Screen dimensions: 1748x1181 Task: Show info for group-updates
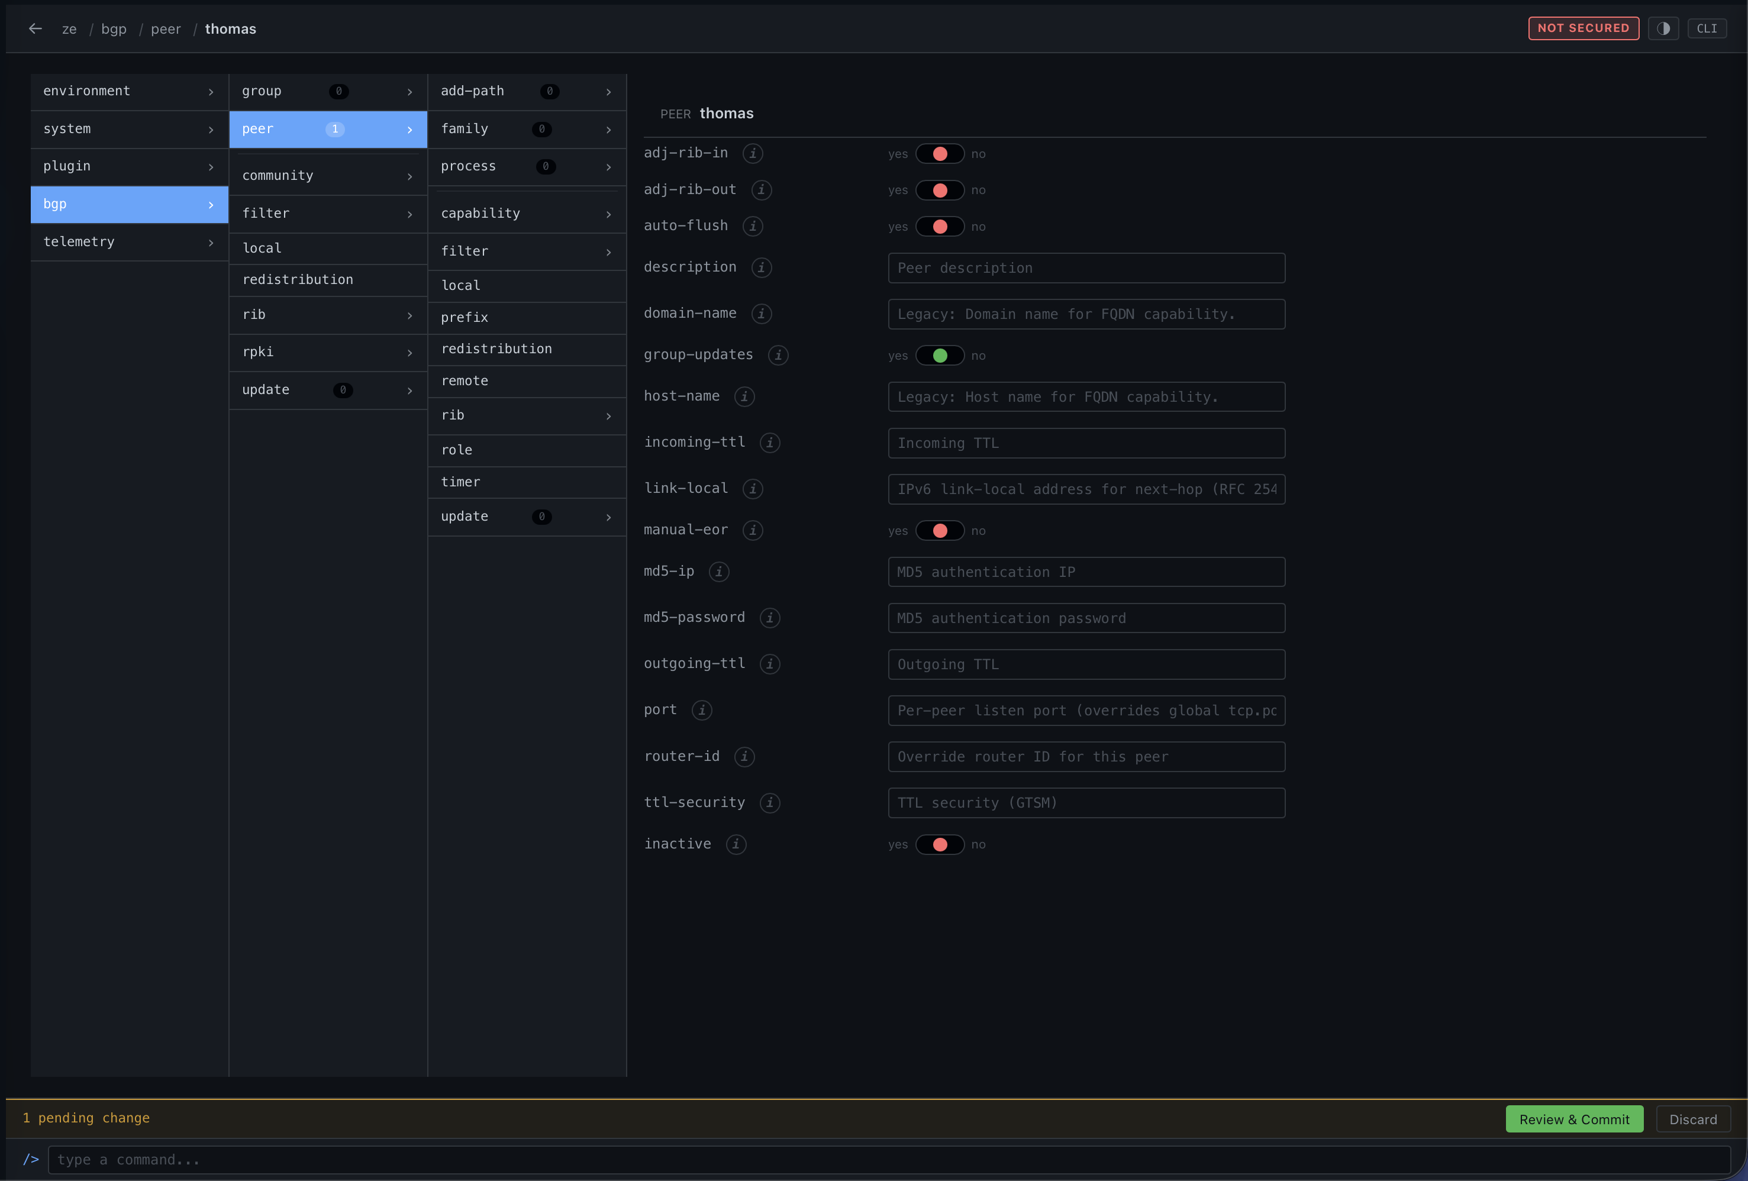[778, 354]
